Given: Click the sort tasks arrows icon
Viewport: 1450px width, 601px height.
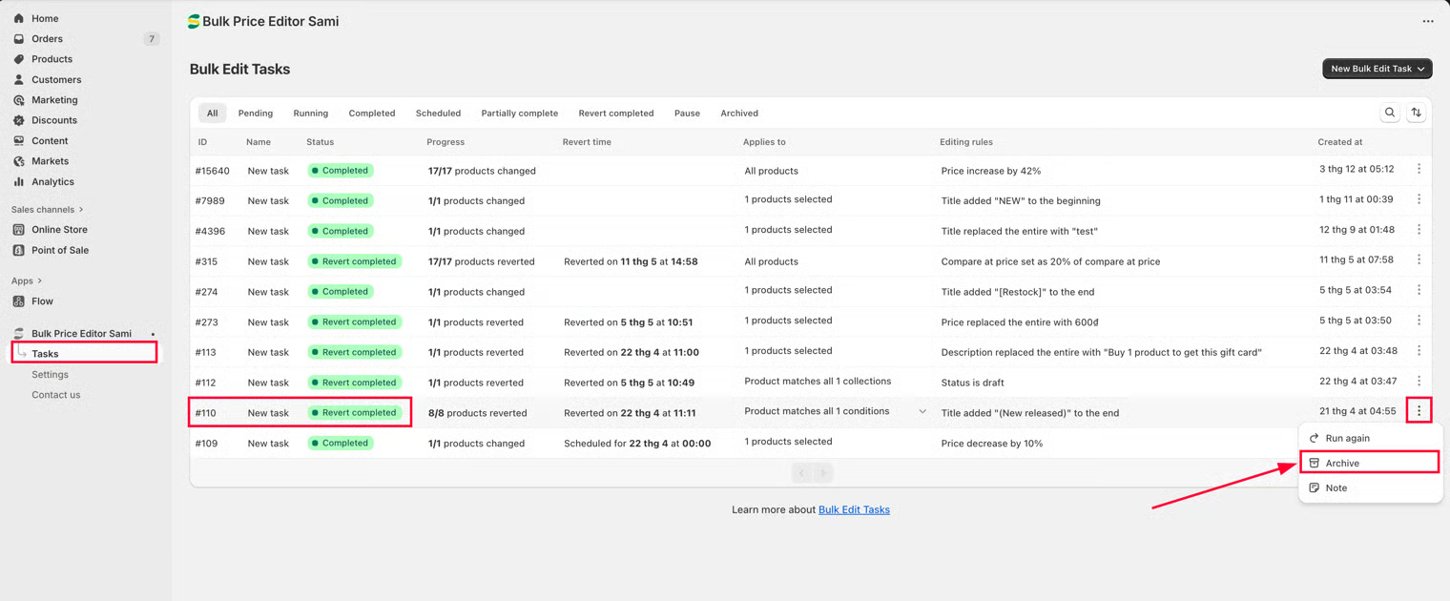Looking at the screenshot, I should [x=1417, y=113].
